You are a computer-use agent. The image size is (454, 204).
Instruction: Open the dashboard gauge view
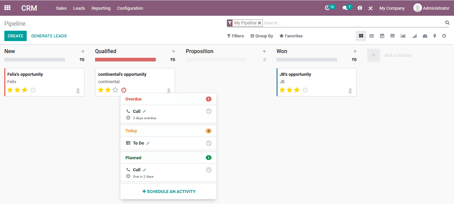point(425,36)
